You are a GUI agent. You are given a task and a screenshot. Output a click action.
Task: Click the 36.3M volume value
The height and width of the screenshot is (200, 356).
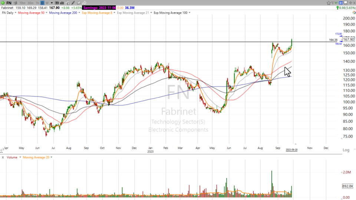click(130, 8)
